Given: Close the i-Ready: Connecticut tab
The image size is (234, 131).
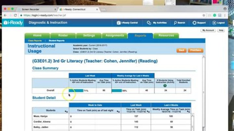Looking at the screenshot, I should [97, 9].
